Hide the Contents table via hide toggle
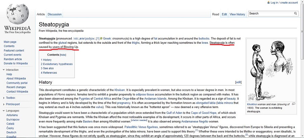304x138 pixels. [63, 55]
